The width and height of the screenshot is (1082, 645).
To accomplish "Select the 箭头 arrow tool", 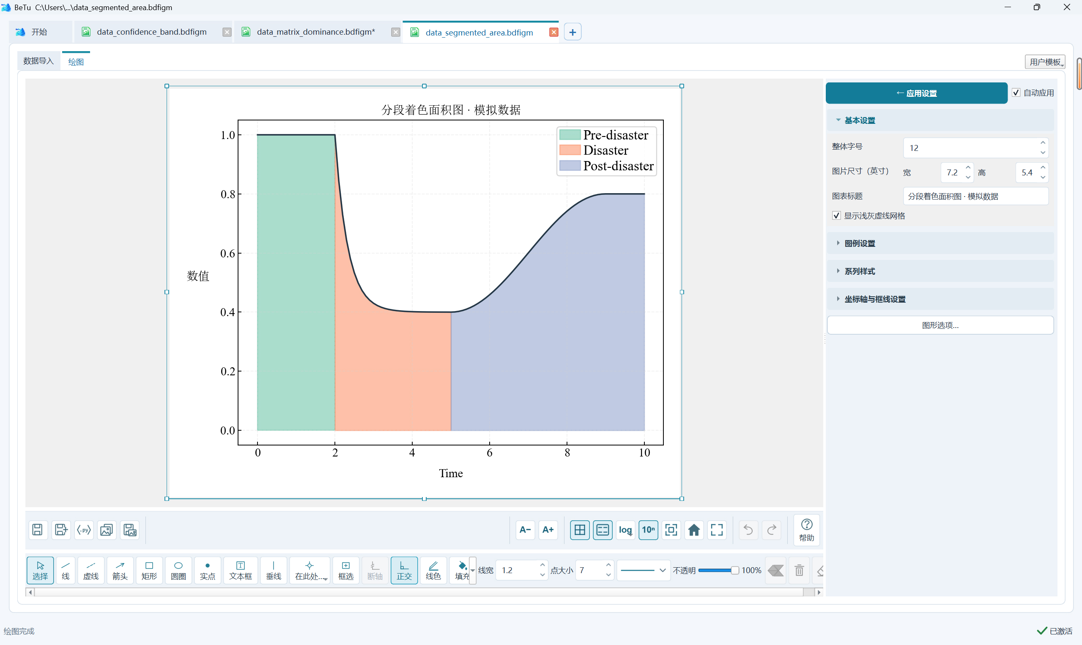I will 120,570.
